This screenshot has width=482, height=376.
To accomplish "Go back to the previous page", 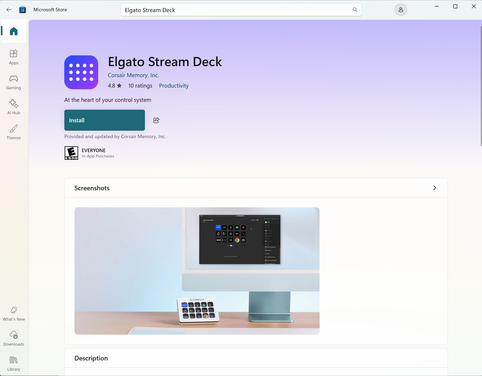I will (9, 9).
